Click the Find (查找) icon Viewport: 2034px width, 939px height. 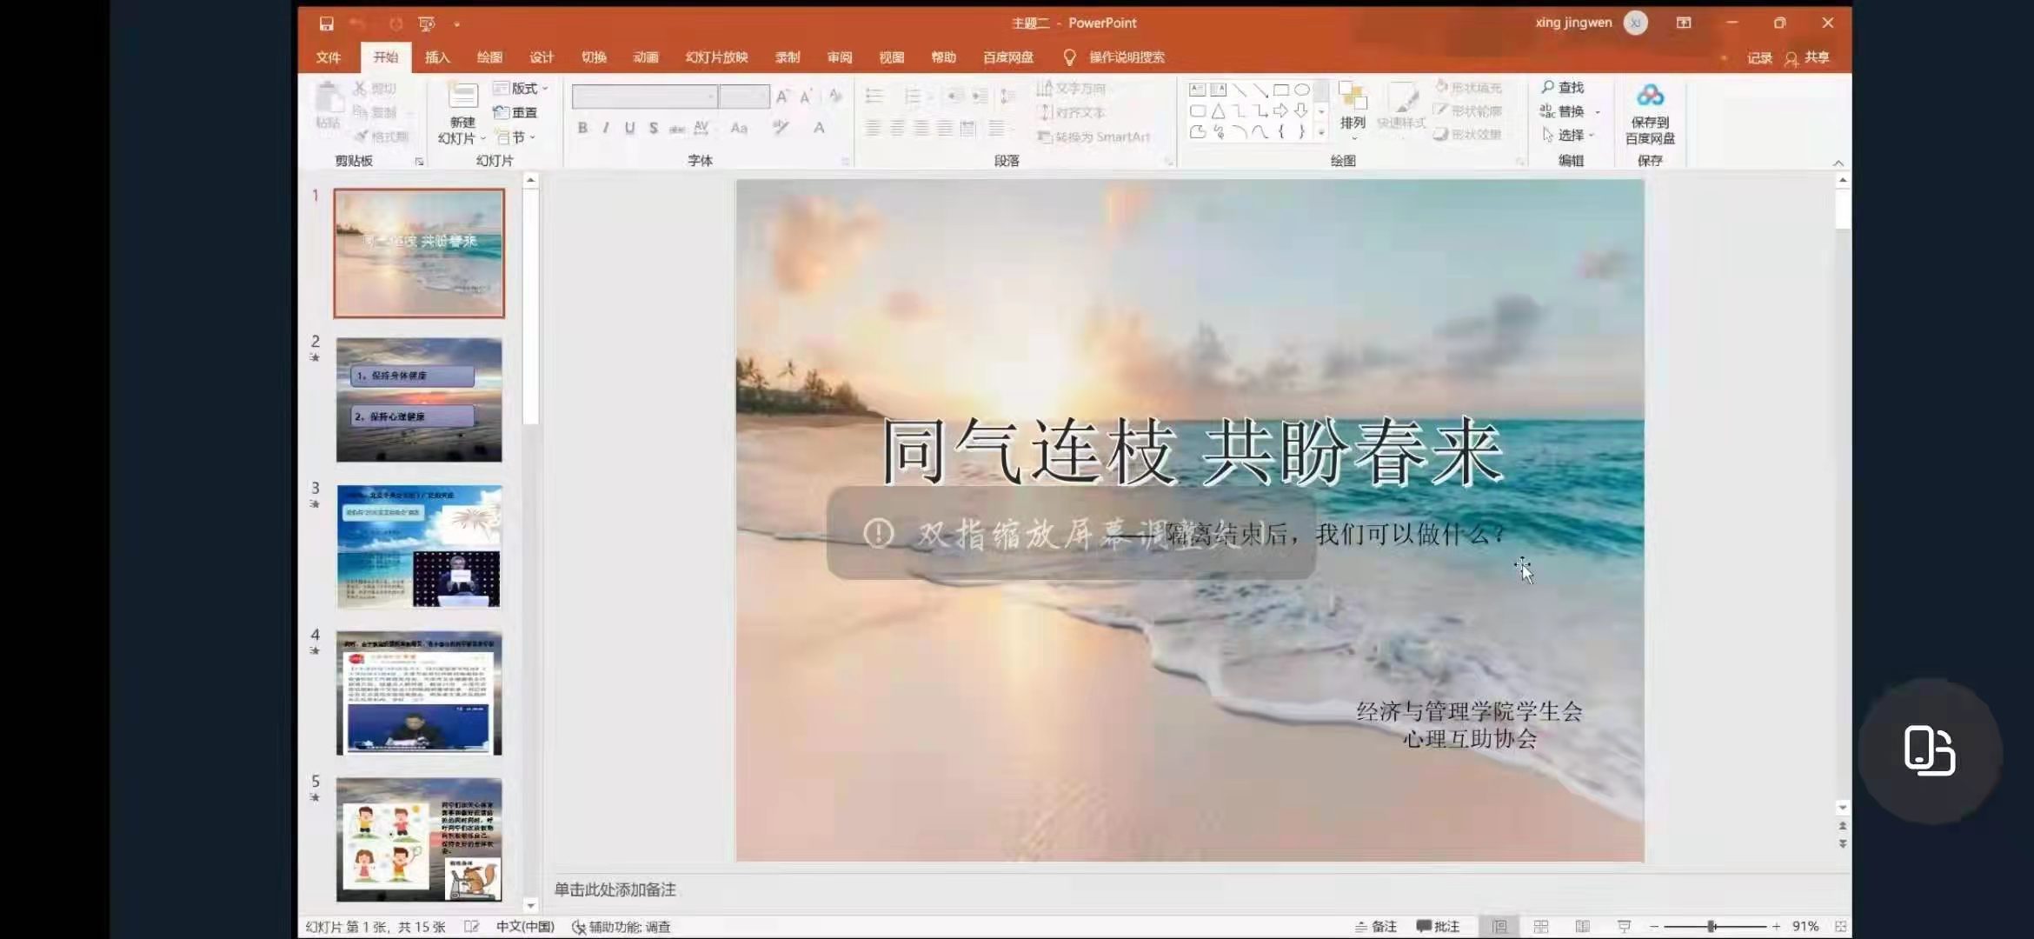click(x=1562, y=87)
